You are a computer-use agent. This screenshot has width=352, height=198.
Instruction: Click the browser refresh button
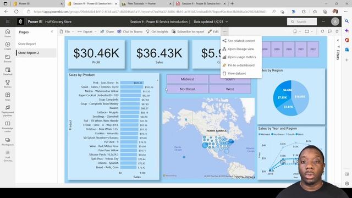(16, 12)
